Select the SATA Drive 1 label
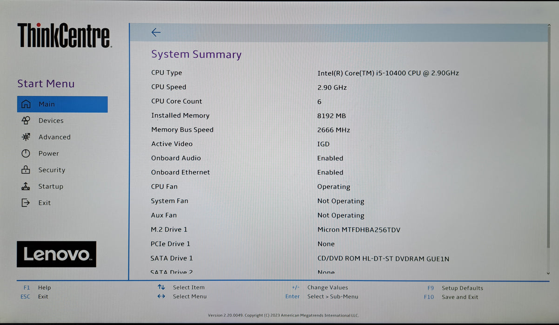The image size is (559, 325). [171, 258]
